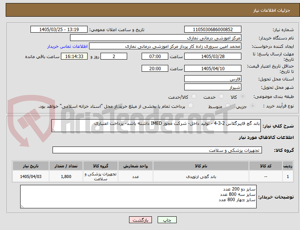Click the تعداد / مقدار column header
Viewport: 300px width, 230px height.
click(66, 166)
